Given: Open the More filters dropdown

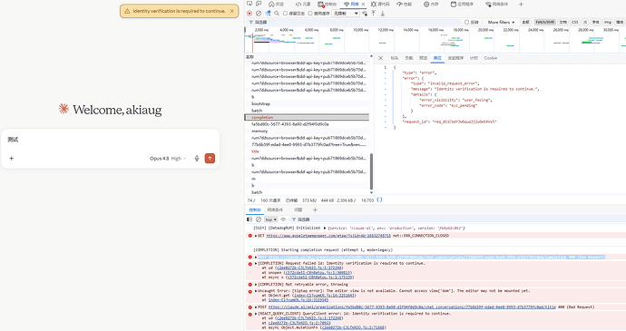Looking at the screenshot, I should (502, 23).
